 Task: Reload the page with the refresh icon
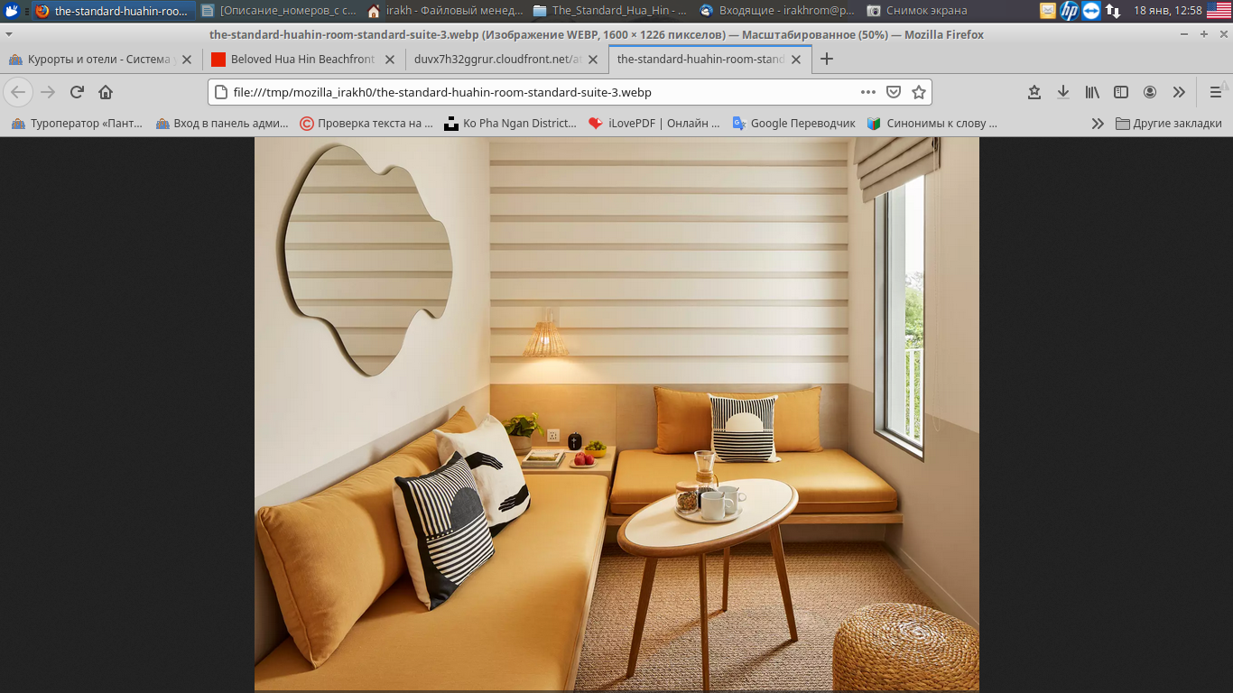tap(77, 92)
